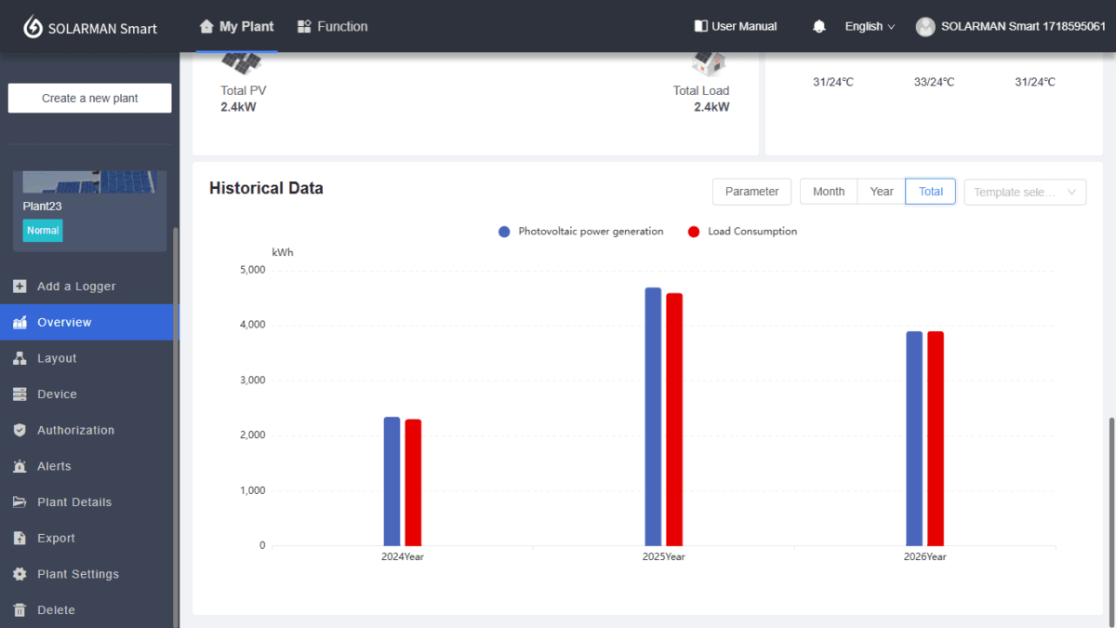Click the Plant Settings gear icon
Screen dimensions: 1116x628
[x=20, y=574]
